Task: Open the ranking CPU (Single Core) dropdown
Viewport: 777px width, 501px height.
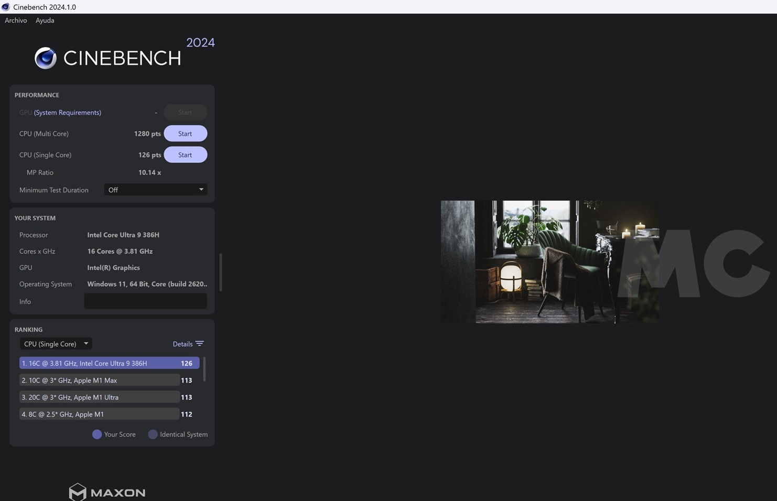Action: [x=56, y=344]
